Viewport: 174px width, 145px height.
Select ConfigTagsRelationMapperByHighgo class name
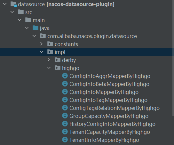click(115, 108)
